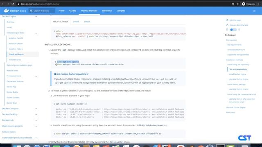262x147 pixels.
Task: Open Docker Buildx sidebar link
Action: coord(12,92)
